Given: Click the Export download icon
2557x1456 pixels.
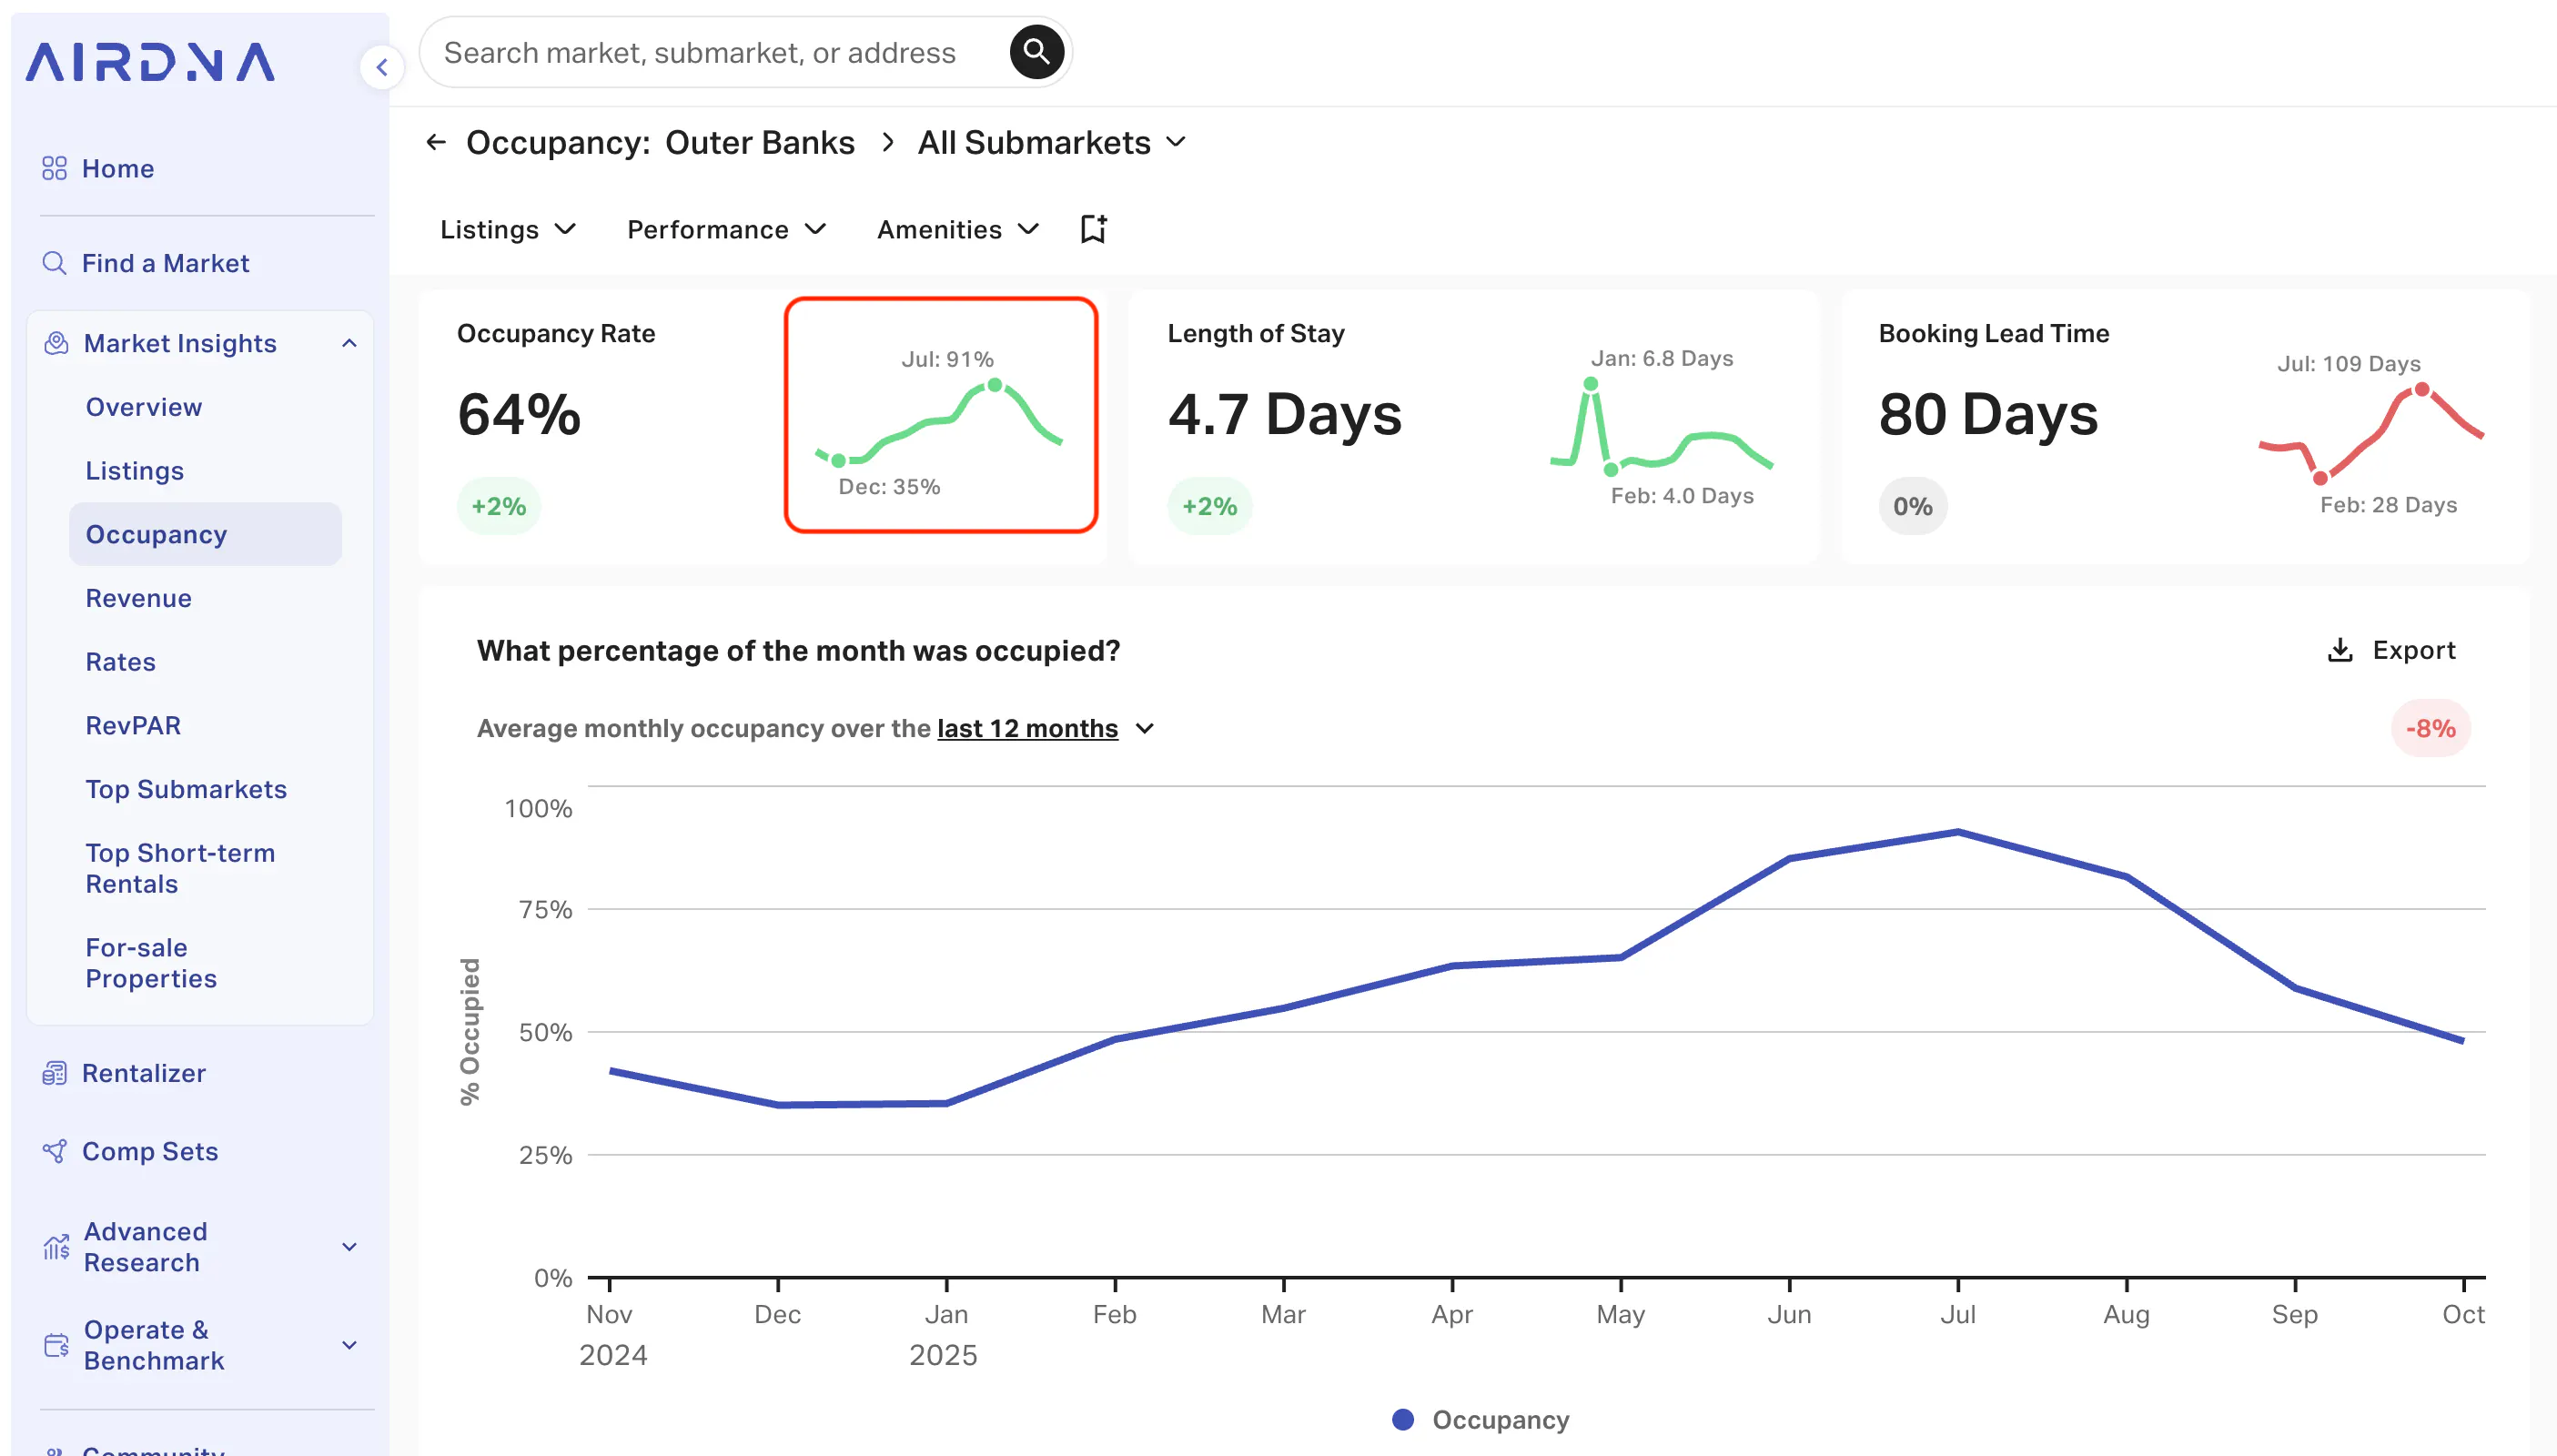Looking at the screenshot, I should pos(2339,650).
